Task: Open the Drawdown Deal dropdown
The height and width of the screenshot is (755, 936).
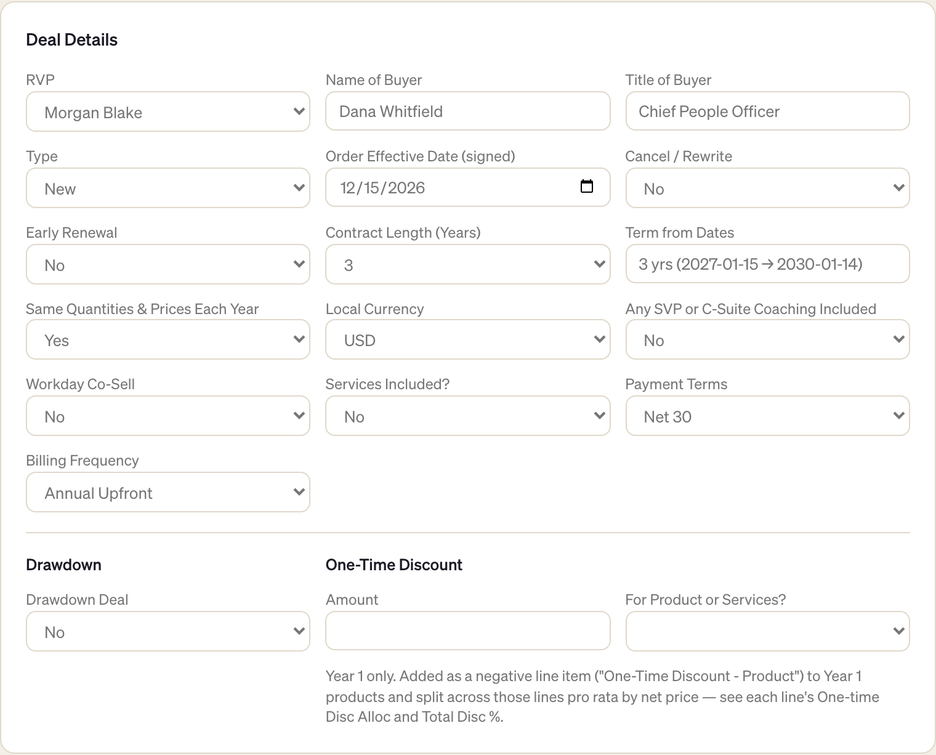Action: click(x=168, y=631)
